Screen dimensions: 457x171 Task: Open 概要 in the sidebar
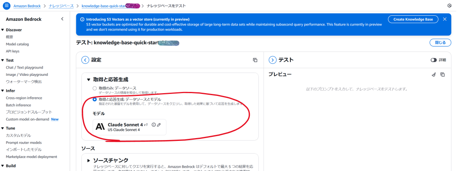(9, 37)
